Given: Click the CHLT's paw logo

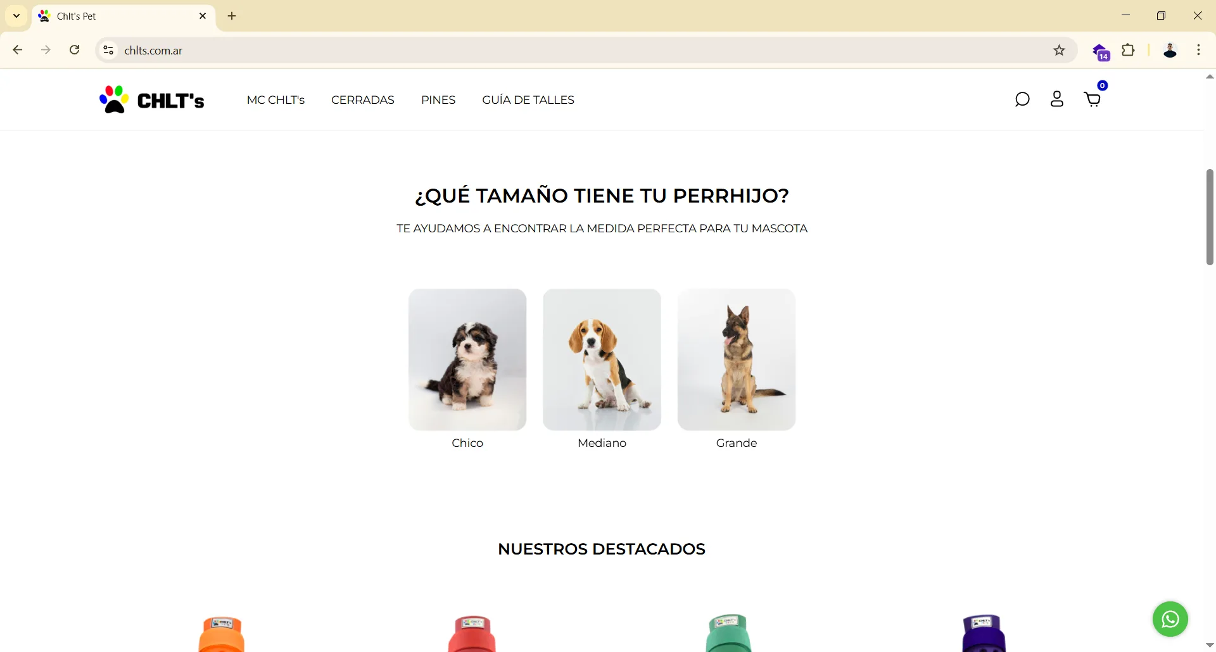Looking at the screenshot, I should (x=152, y=99).
